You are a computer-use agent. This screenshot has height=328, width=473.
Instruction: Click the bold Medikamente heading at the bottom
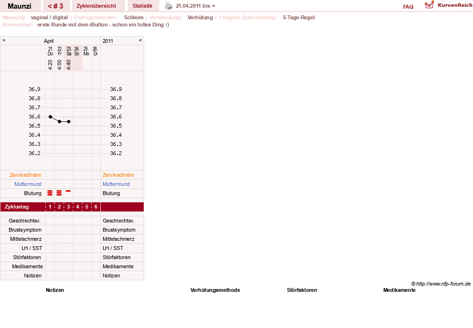click(399, 290)
